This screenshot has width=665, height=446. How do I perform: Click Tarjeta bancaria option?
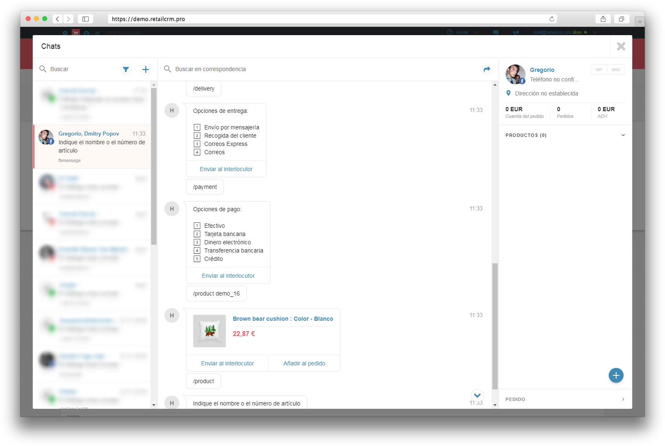[x=220, y=234]
